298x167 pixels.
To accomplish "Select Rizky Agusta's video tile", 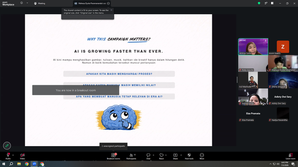I will point(253,64).
